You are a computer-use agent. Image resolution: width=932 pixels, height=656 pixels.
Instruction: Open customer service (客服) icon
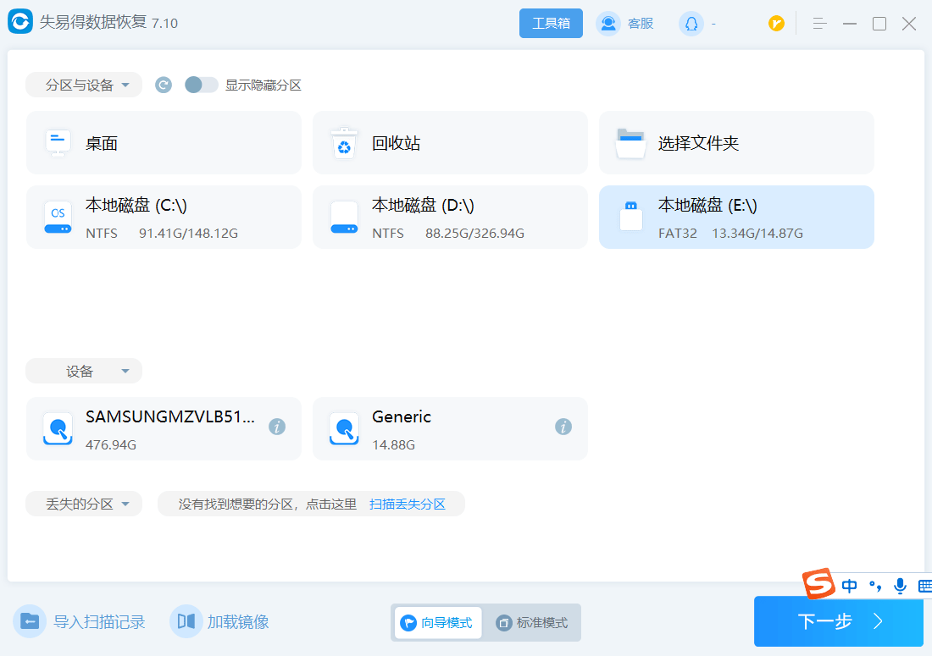[x=608, y=24]
